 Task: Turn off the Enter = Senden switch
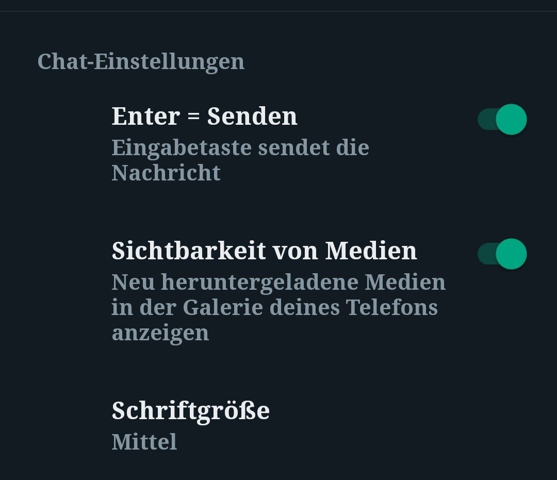click(502, 119)
